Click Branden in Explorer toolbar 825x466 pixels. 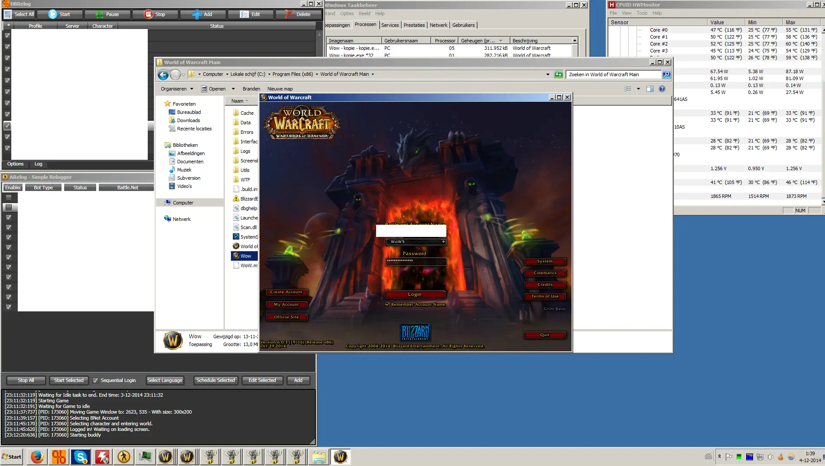pyautogui.click(x=251, y=89)
